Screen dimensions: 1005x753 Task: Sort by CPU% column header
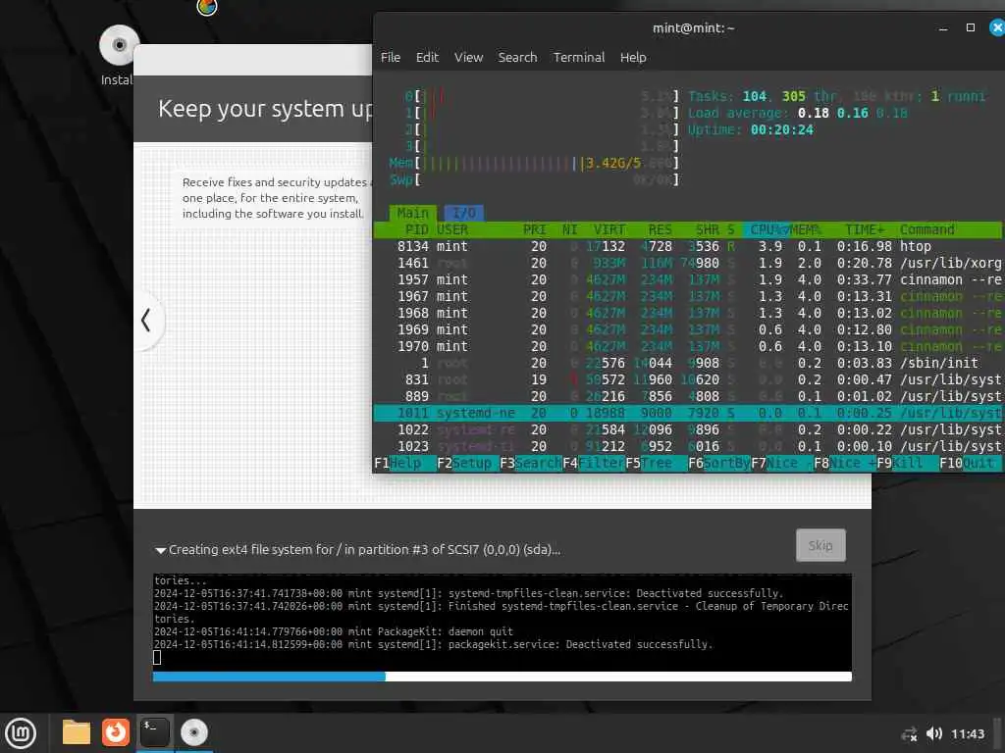point(767,229)
